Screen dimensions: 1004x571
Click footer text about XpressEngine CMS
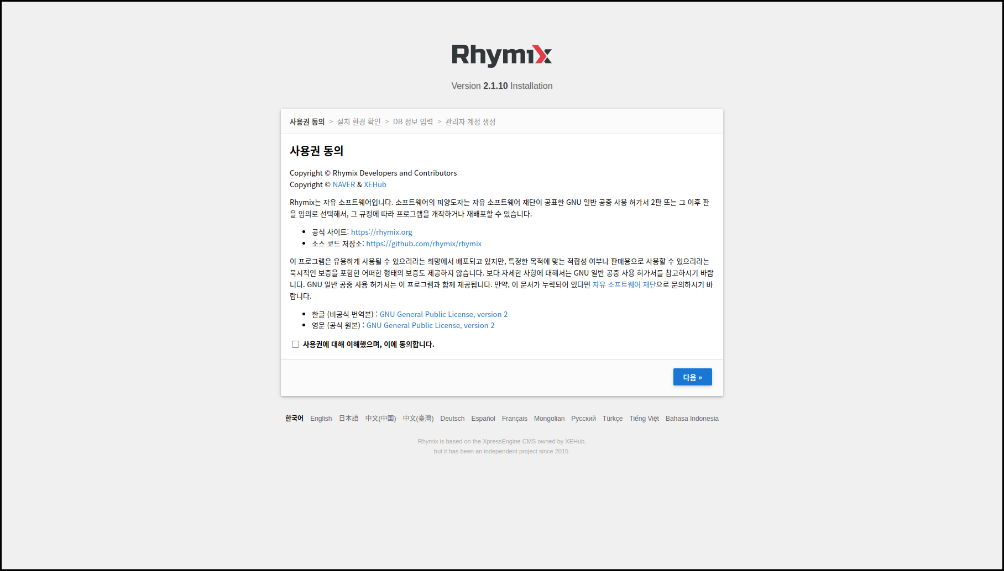pyautogui.click(x=502, y=446)
